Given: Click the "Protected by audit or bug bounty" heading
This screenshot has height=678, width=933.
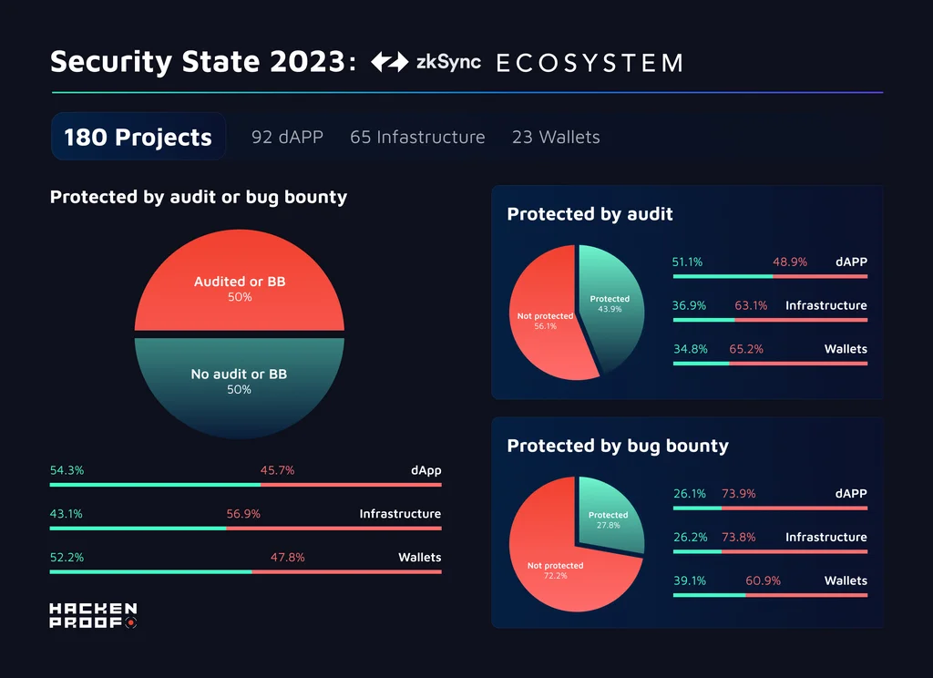Looking at the screenshot, I should click(199, 197).
